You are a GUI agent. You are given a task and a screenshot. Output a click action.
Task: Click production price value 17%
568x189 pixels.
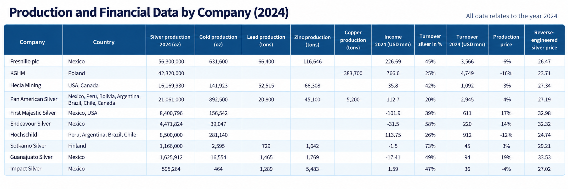(x=506, y=113)
